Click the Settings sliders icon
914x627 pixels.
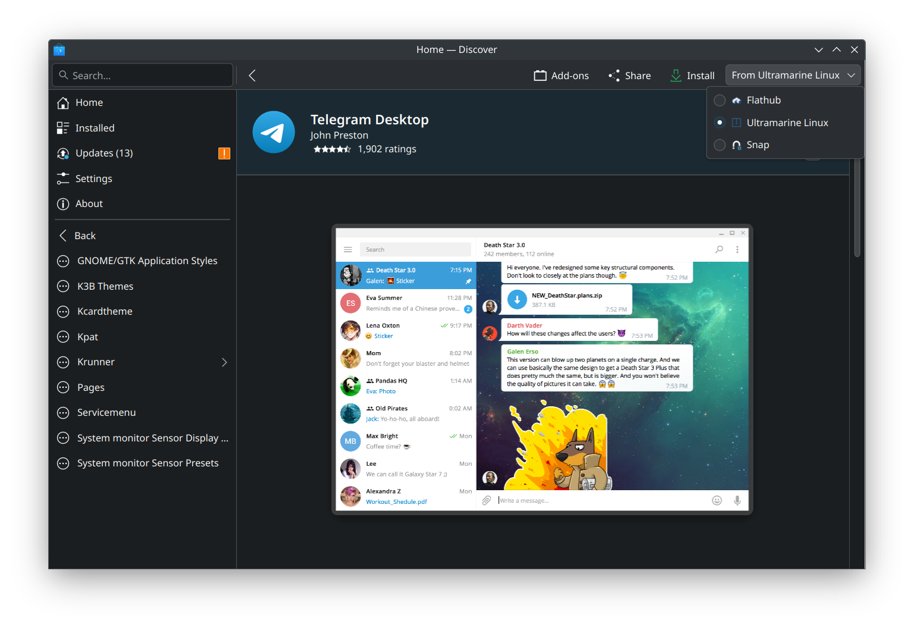click(x=63, y=178)
